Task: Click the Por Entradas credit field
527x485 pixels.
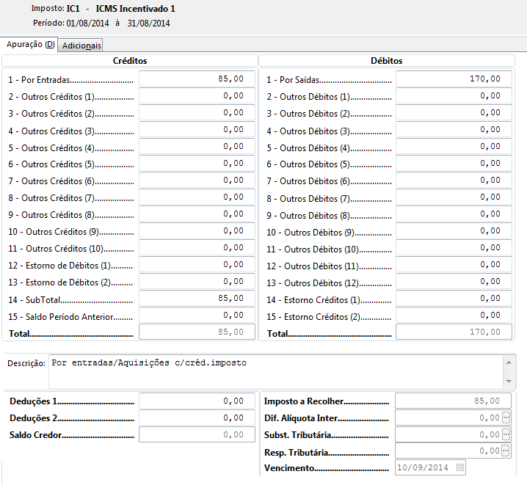Action: pyautogui.click(x=197, y=79)
